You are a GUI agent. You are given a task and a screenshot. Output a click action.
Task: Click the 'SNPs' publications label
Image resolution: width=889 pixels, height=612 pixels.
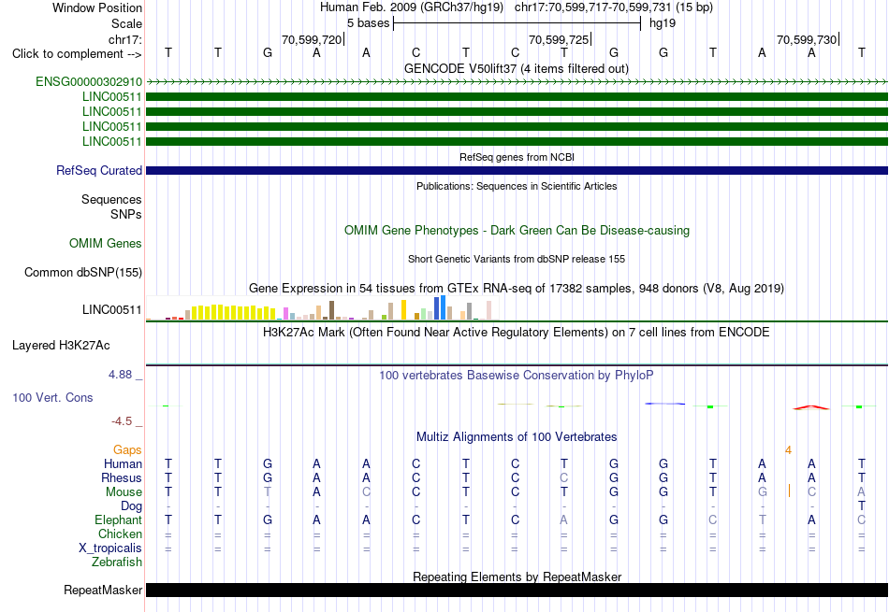point(126,215)
